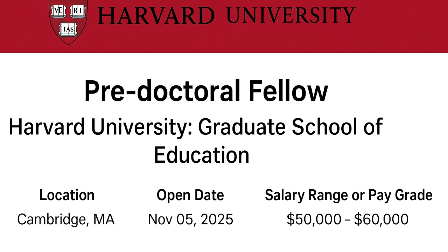Click the UNIVERSITY wordmark in the header
Viewport: 448px width, 252px height.
tap(291, 15)
